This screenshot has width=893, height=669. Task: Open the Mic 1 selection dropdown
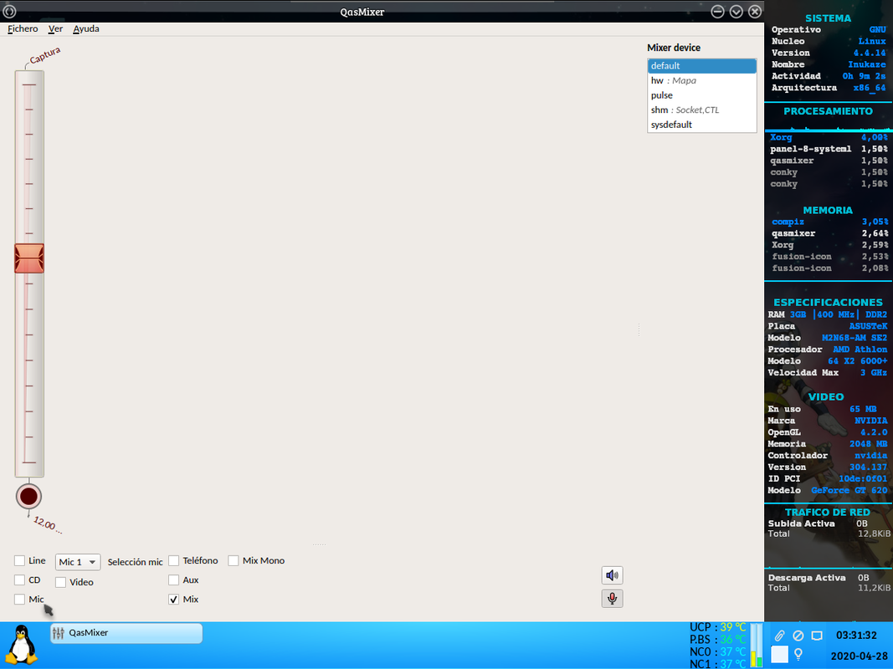coord(78,562)
